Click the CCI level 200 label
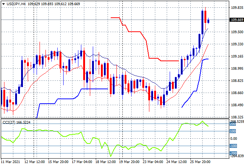This screenshot has width=244, height=166. [233, 124]
